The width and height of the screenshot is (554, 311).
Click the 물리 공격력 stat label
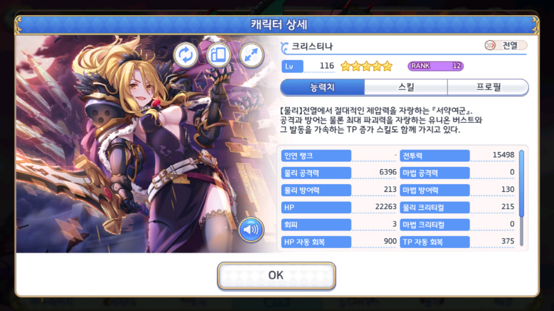click(x=316, y=173)
